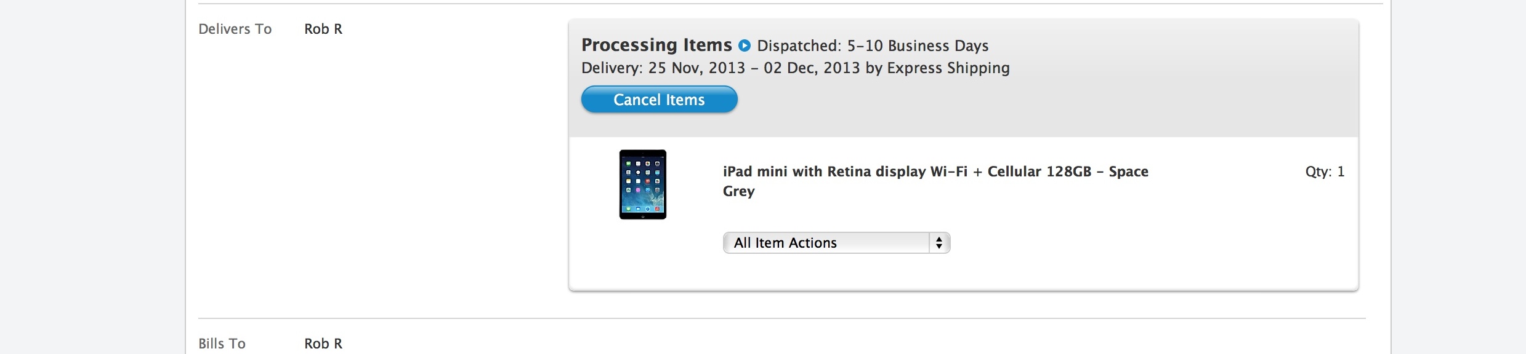
Task: Click the 25 Nov, 2013 delivery start date
Action: (x=696, y=68)
